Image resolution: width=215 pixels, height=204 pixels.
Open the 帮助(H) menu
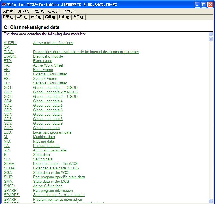(69, 11)
